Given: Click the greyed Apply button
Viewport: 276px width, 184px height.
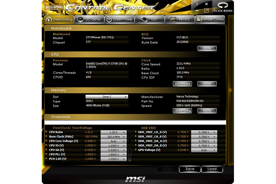Looking at the screenshot, I should click(167, 169).
